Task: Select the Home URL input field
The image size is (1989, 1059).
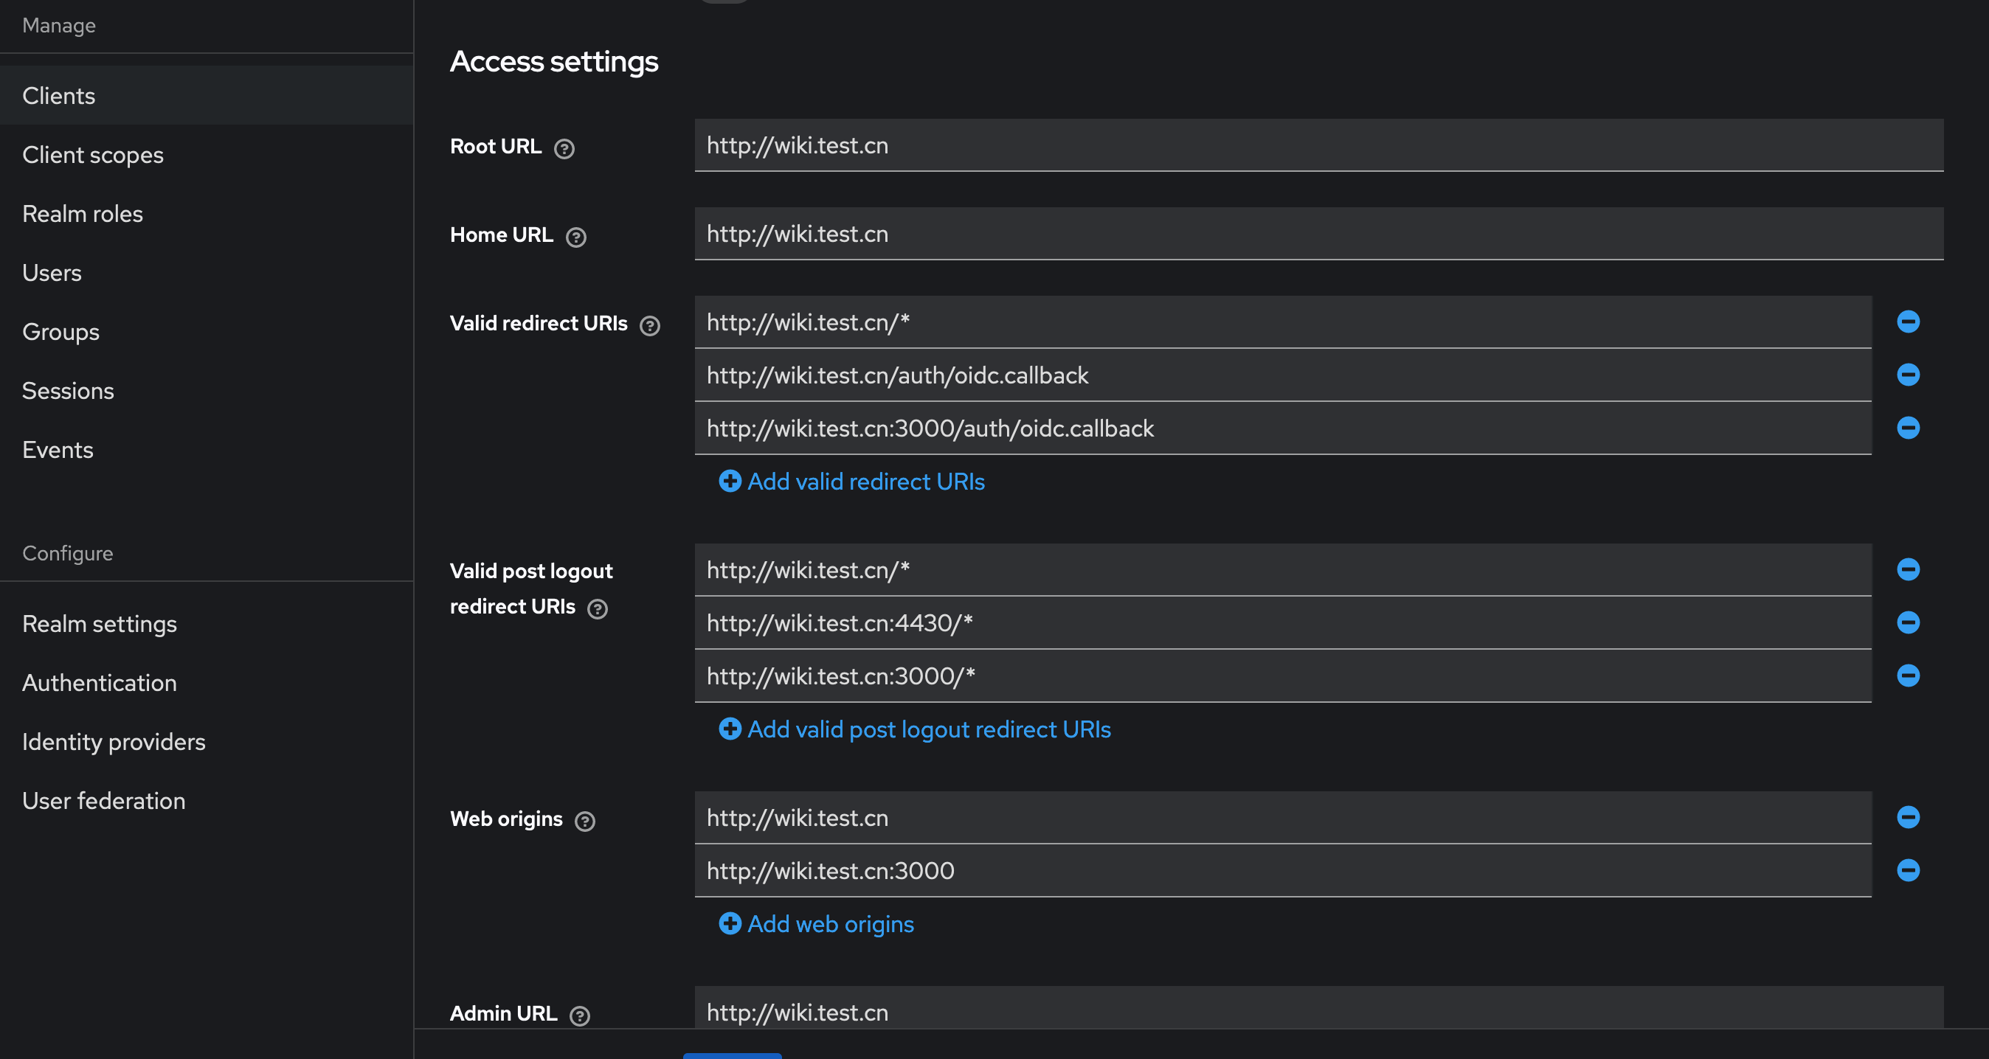Action: point(1315,233)
